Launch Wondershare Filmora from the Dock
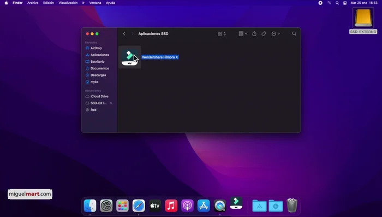The image size is (382, 217). (x=236, y=203)
